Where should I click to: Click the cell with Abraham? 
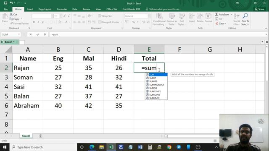[28, 105]
